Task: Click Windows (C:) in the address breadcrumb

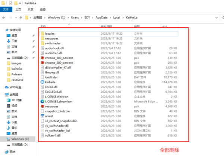Action: pyautogui.click(x=56, y=17)
